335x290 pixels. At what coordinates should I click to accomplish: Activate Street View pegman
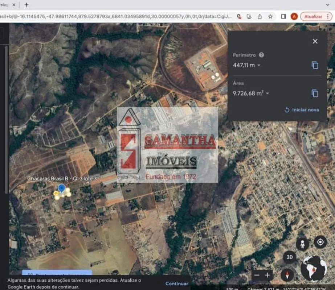coord(302,244)
